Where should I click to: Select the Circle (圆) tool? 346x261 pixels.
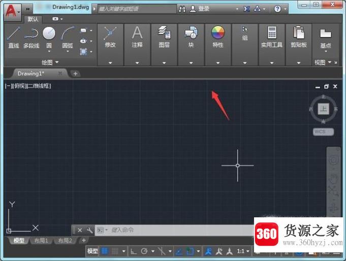[x=49, y=34]
